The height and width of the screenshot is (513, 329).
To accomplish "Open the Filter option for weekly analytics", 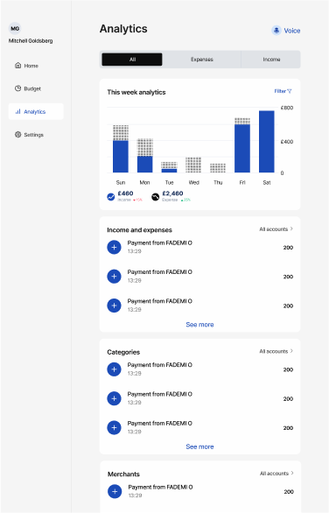I will (x=283, y=91).
